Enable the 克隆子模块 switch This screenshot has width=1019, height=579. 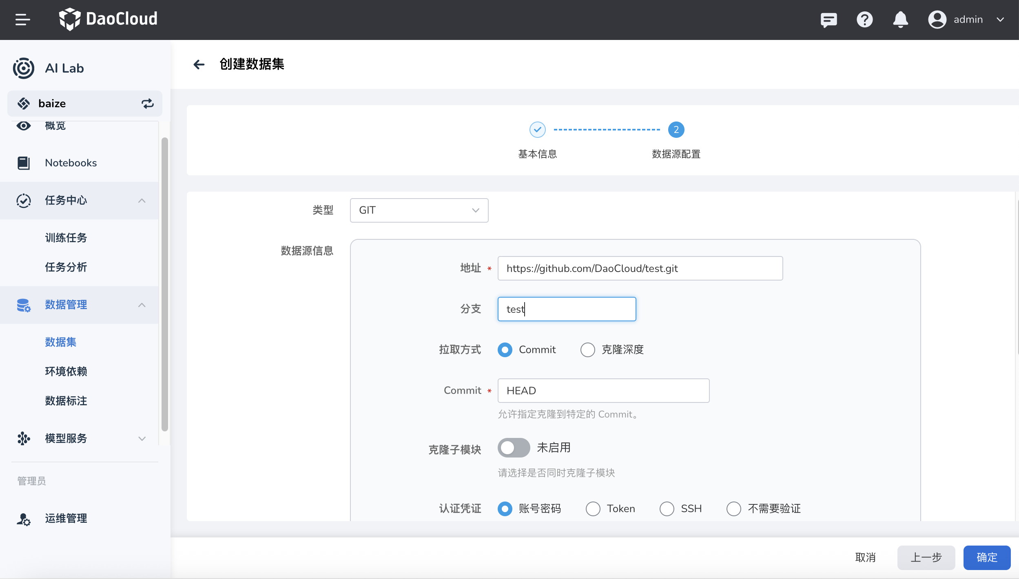pos(514,447)
